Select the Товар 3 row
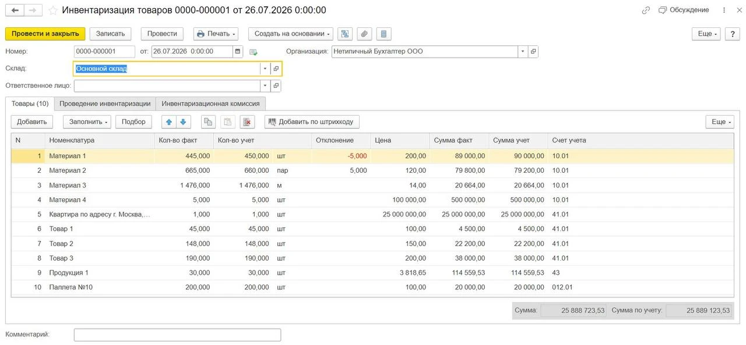This screenshot has width=746, height=345. [x=372, y=258]
